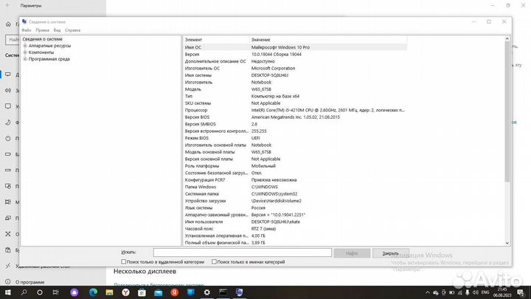
Task: Expand the 'Компоненты' tree node
Action: pyautogui.click(x=25, y=52)
